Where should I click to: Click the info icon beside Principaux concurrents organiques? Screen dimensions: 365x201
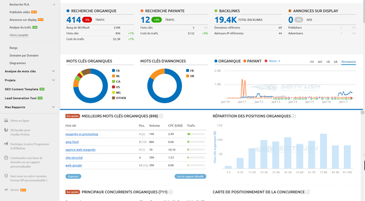pyautogui.click(x=170, y=192)
